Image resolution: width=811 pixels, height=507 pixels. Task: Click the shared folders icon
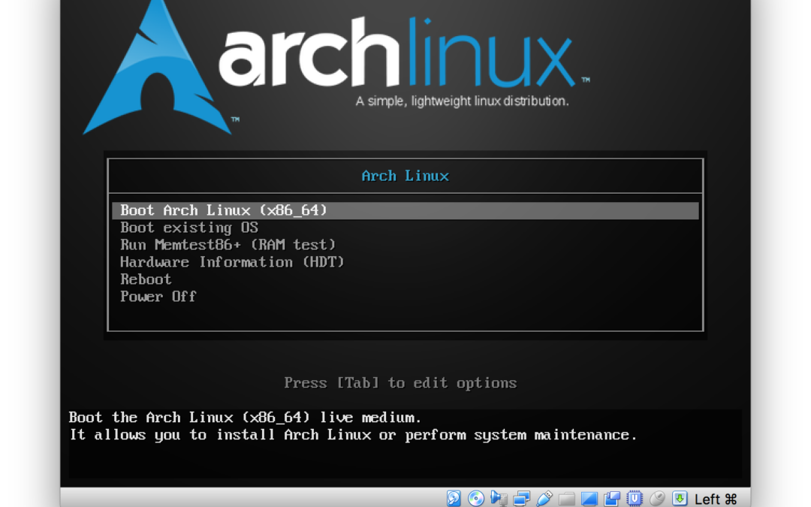tap(566, 499)
